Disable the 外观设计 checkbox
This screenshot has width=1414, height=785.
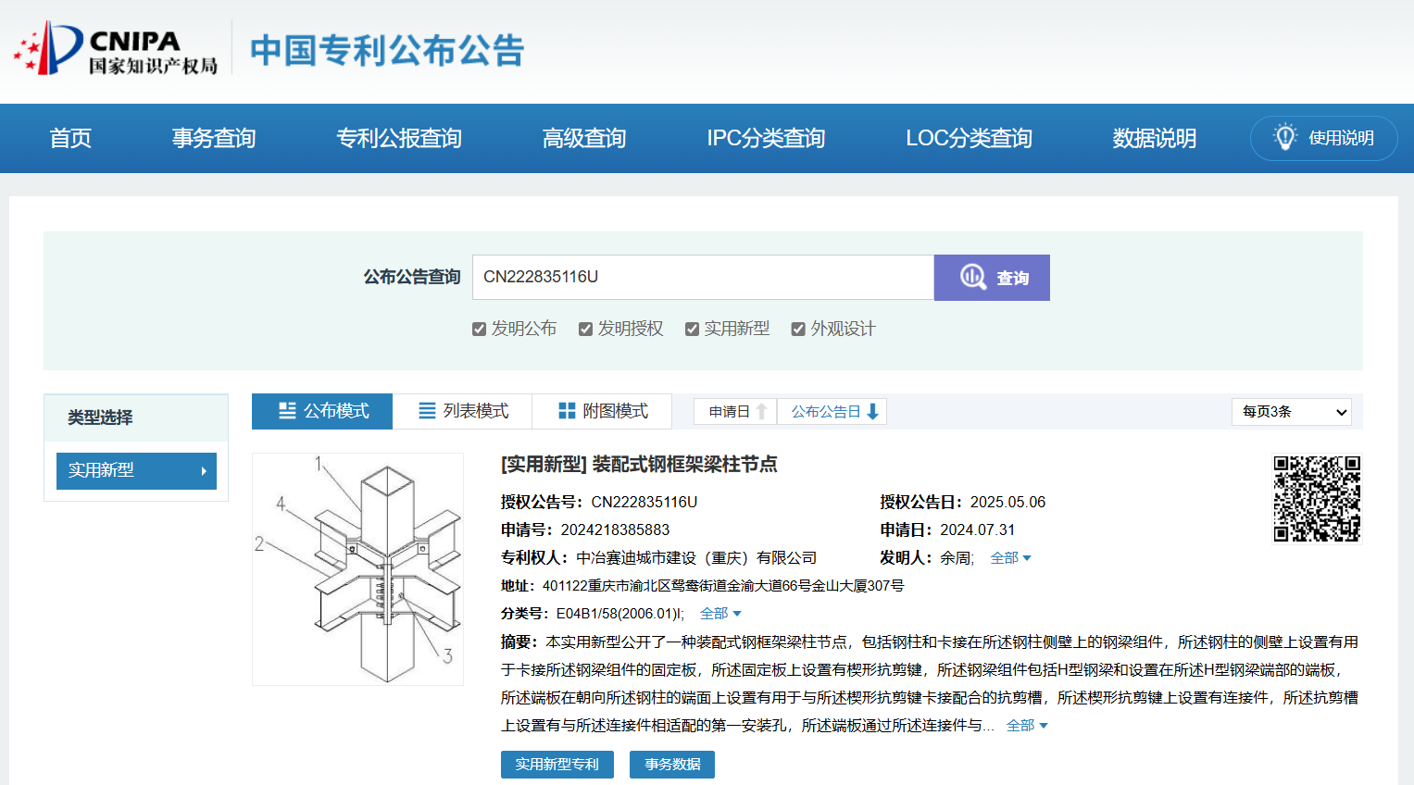pyautogui.click(x=798, y=330)
